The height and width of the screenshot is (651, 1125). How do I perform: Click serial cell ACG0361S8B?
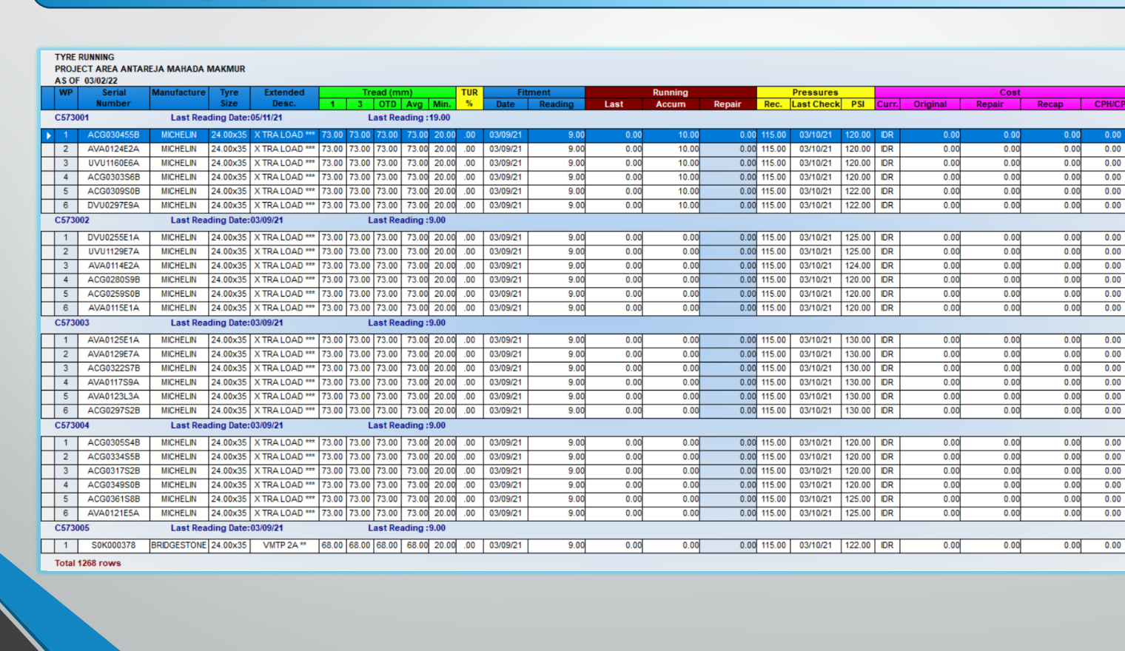pyautogui.click(x=113, y=499)
